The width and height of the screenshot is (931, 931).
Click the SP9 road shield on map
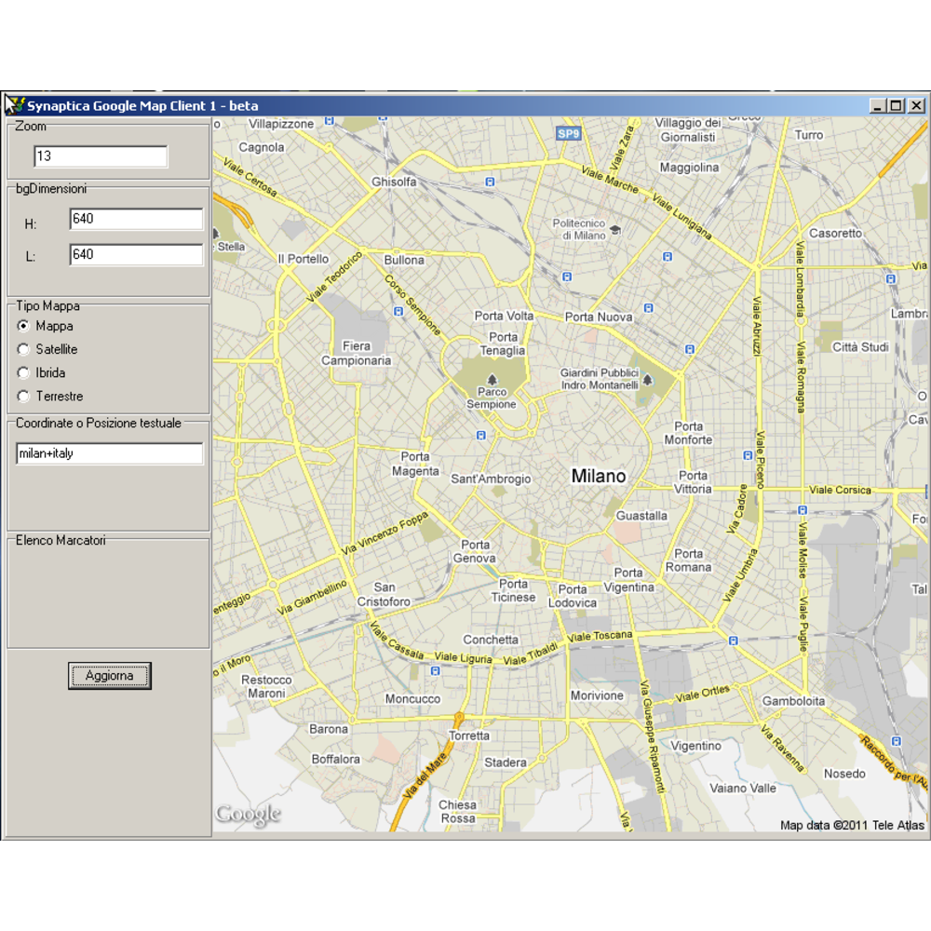point(568,134)
